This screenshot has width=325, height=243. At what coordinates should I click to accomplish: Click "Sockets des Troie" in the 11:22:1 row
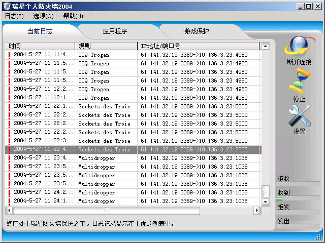coord(105,107)
